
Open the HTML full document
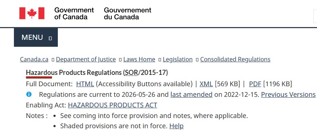[85, 84]
